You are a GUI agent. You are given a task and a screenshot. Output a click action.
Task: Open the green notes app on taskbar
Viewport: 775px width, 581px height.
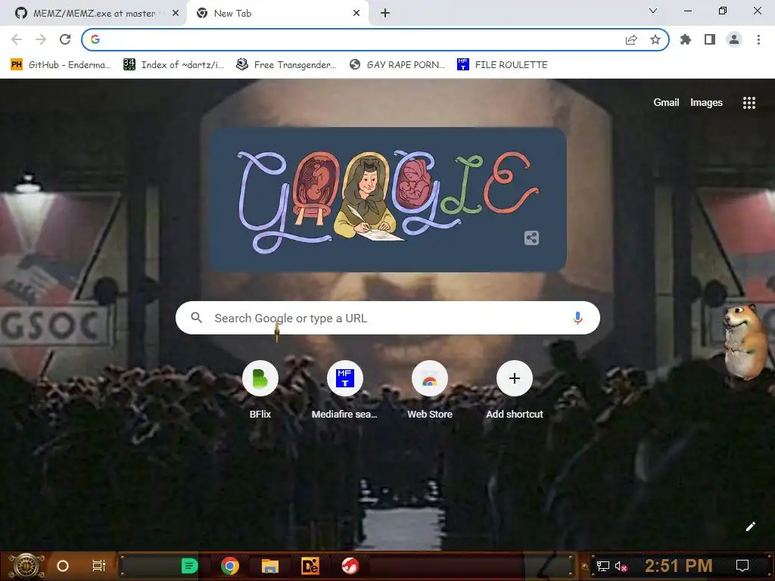(189, 566)
